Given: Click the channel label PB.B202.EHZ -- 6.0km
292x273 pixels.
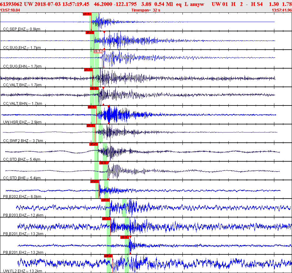Looking at the screenshot, I should 22,197.
